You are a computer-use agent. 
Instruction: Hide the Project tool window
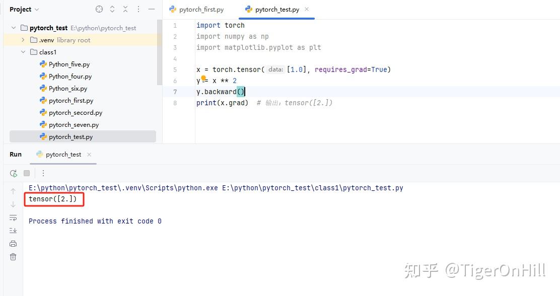[151, 9]
